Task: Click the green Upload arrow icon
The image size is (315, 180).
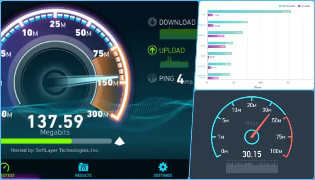Action: (x=152, y=50)
